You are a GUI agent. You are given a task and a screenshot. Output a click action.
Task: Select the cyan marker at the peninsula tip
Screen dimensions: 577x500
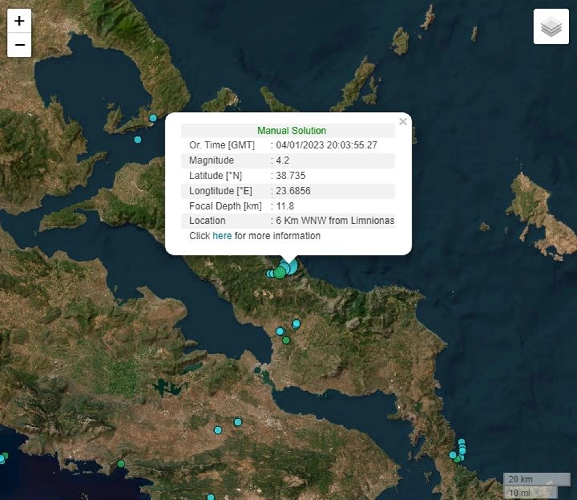pos(153,118)
